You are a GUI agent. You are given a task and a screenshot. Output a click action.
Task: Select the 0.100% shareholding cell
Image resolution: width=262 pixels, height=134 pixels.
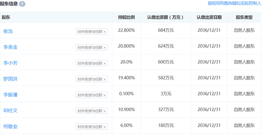point(126,94)
